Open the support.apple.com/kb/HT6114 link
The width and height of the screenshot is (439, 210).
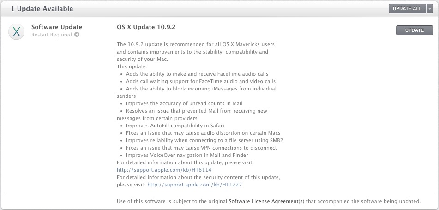pos(164,170)
